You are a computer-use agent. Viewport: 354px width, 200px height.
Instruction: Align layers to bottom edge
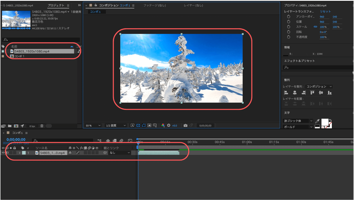(330, 93)
